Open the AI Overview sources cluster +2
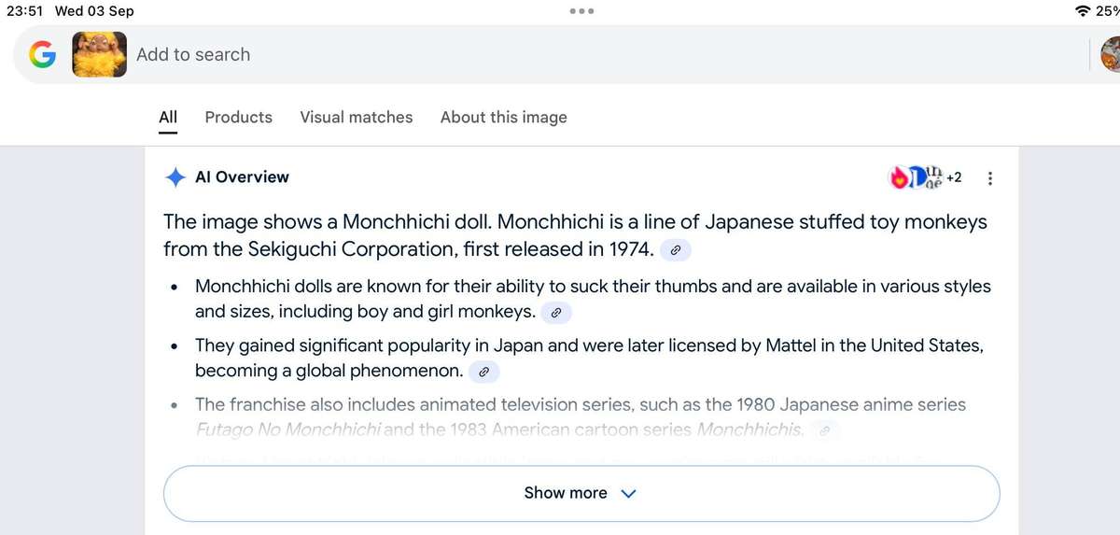The height and width of the screenshot is (535, 1120). coord(927,177)
